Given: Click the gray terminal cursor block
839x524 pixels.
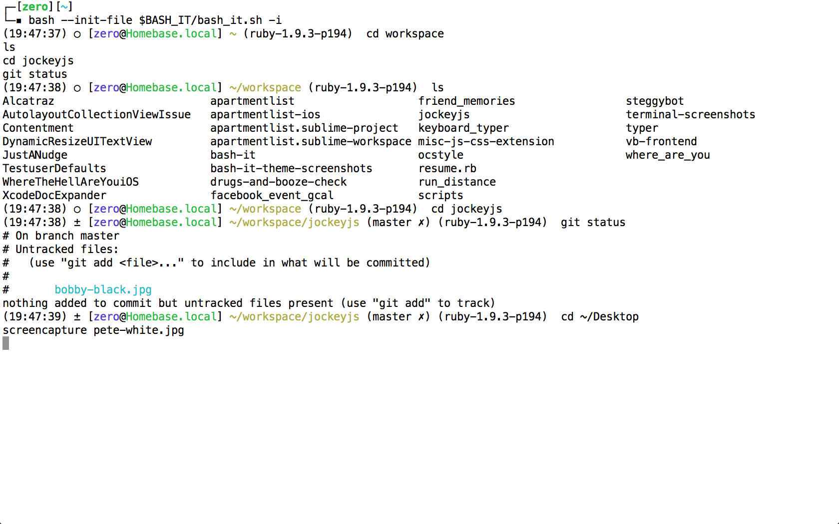Looking at the screenshot, I should point(5,343).
